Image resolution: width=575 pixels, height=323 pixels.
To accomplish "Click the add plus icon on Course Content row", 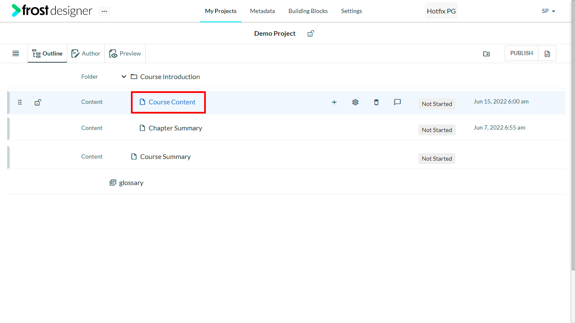I will click(x=334, y=102).
